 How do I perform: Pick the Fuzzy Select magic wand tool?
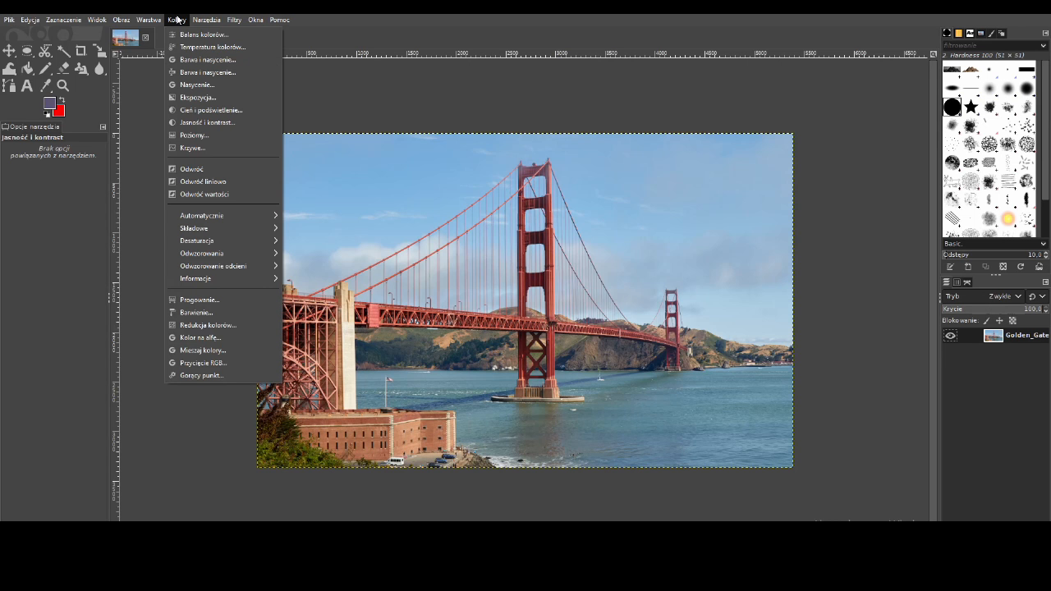click(x=63, y=51)
